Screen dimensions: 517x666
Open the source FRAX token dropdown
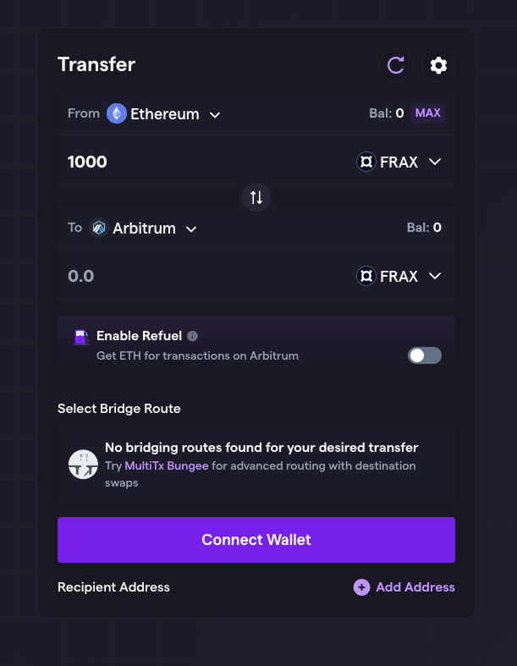(x=399, y=162)
